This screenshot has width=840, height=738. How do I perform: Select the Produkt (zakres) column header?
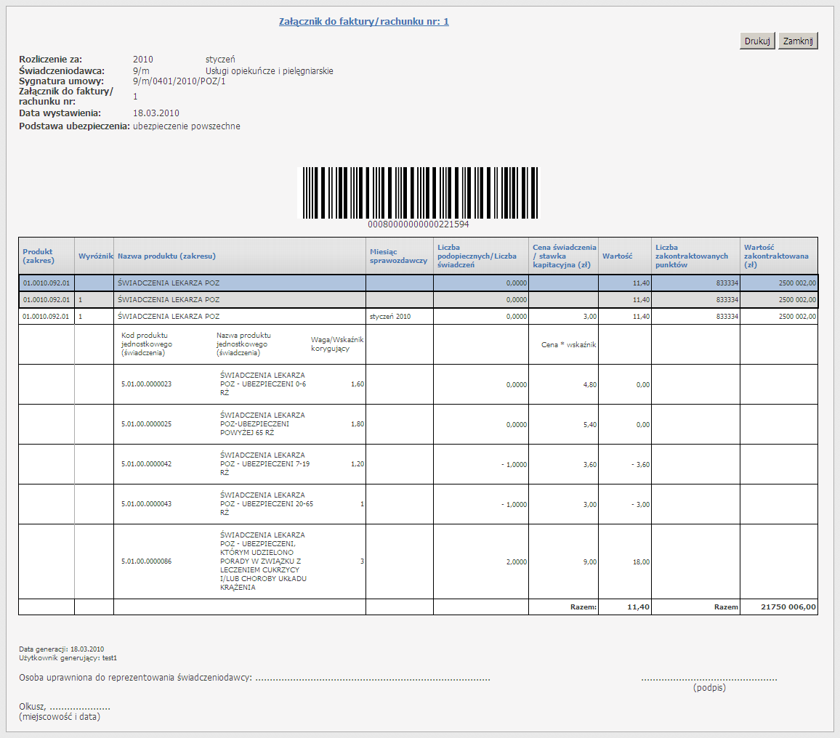coord(38,256)
